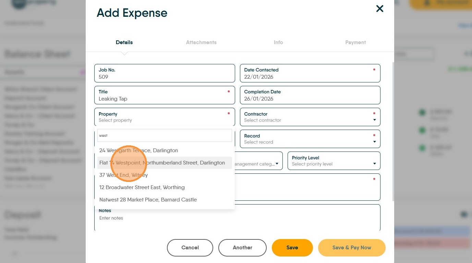Select the Details tab
Screen dimensions: 472x263
[124, 42]
